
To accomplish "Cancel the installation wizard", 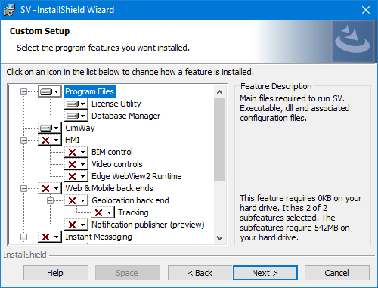I will pos(337,273).
